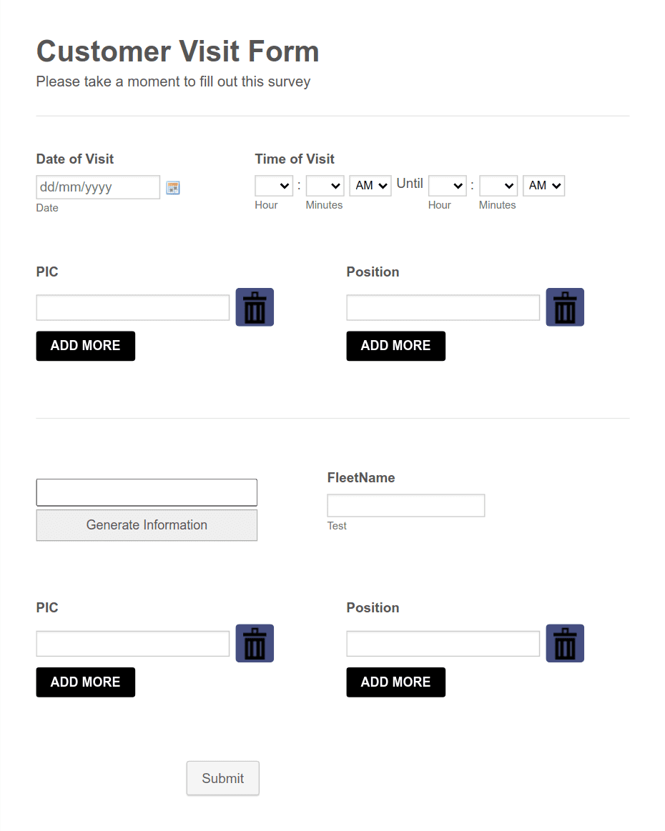Click the Generate Information button
The image size is (665, 831).
coord(147,525)
